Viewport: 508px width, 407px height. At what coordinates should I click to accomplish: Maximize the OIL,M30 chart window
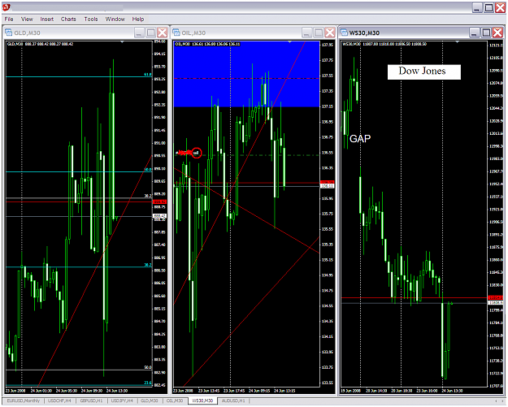[x=318, y=32]
